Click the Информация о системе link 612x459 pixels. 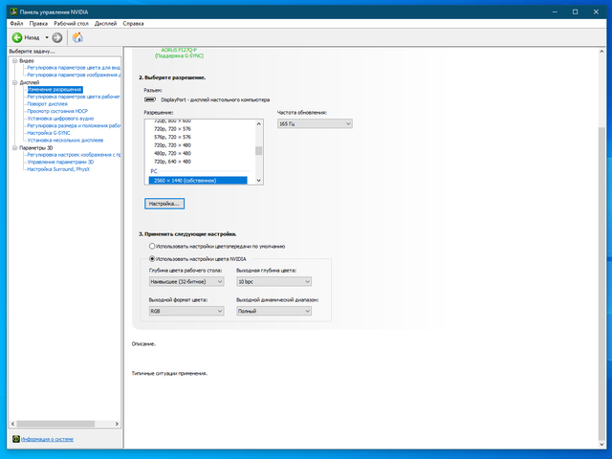(x=47, y=439)
